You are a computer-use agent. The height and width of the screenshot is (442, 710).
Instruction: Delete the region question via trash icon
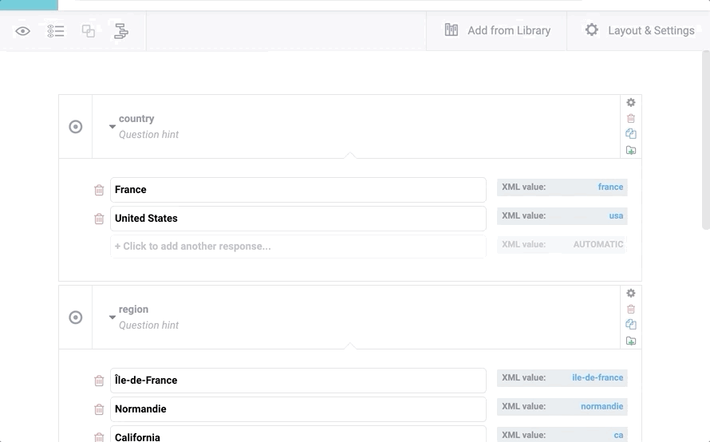tap(631, 309)
